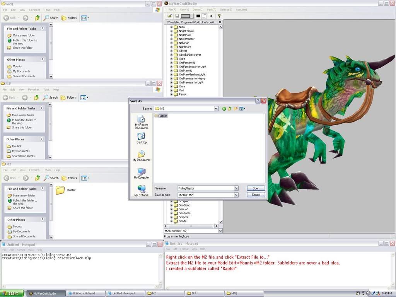The image size is (396, 297).
Task: Select My Documents in Save As places bar
Action: pos(142,156)
